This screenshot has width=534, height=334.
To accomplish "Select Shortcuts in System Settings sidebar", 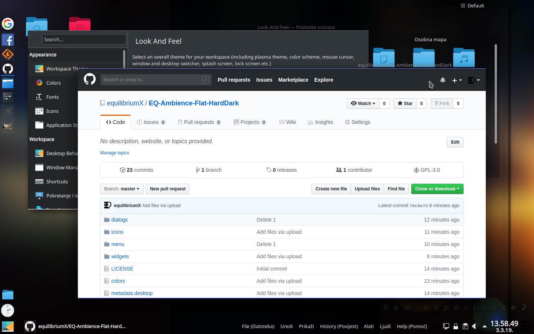I will coord(57,181).
